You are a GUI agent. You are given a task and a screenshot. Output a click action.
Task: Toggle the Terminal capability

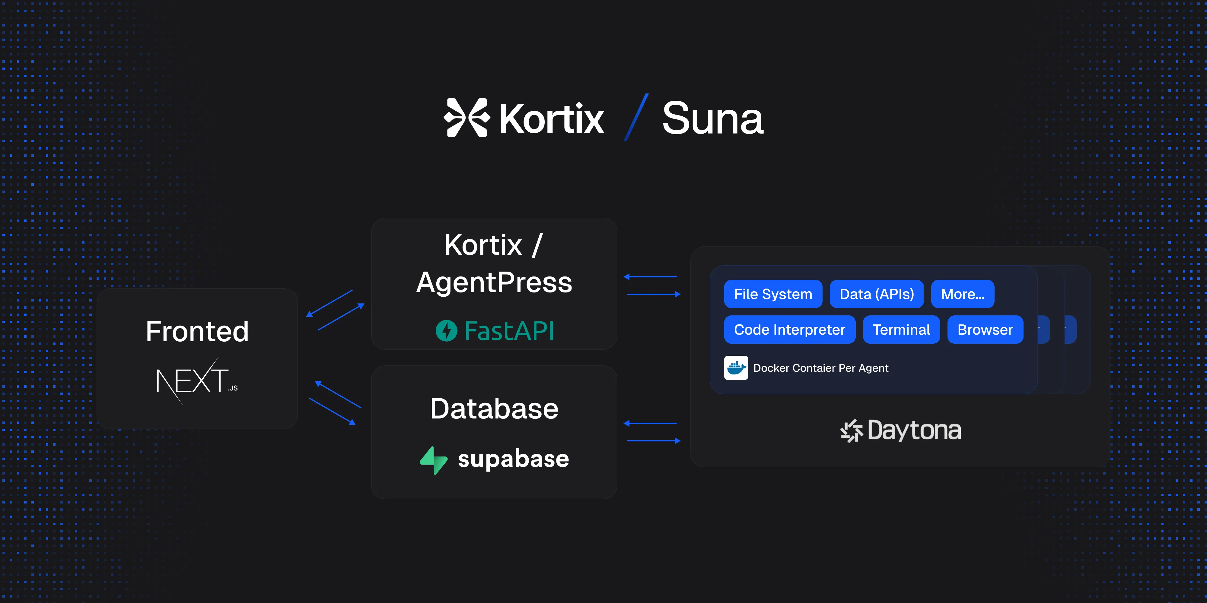(901, 330)
